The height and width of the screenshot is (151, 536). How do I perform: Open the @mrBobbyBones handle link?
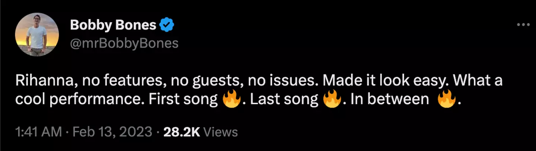pos(124,43)
